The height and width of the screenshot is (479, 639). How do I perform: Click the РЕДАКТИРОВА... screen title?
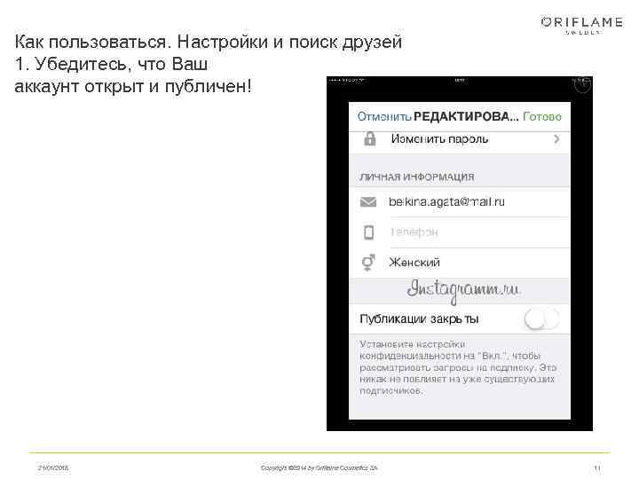[466, 117]
